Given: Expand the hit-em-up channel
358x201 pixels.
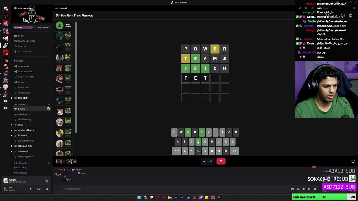Looking at the screenshot, I should click(x=11, y=135).
